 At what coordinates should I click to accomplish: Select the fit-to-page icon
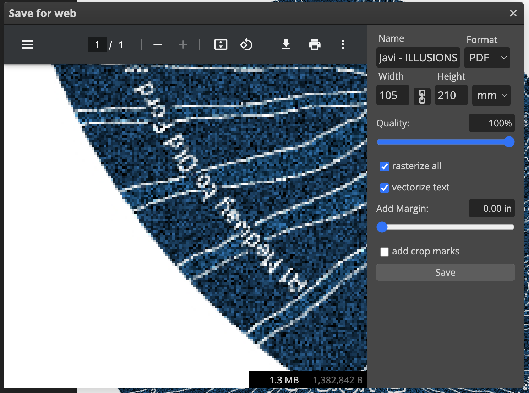point(220,44)
